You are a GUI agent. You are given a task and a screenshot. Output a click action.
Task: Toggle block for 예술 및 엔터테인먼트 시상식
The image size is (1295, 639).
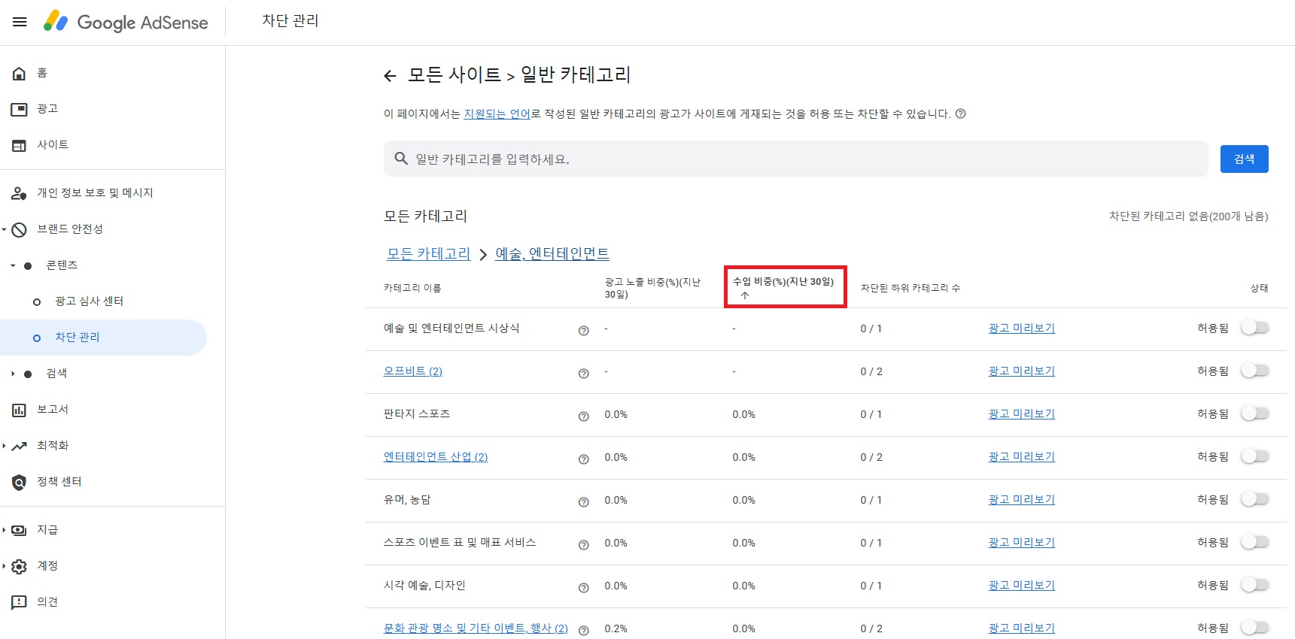[x=1254, y=328]
